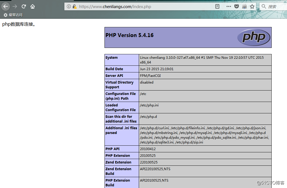Viewport: 287px width, 188px height.
Task: Click the Zend Extension label showing 220100525
Action: coord(118,162)
